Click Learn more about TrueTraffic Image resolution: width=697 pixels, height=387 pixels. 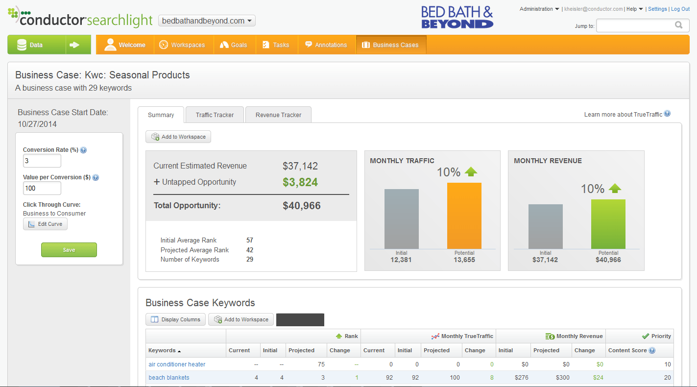pyautogui.click(x=623, y=114)
